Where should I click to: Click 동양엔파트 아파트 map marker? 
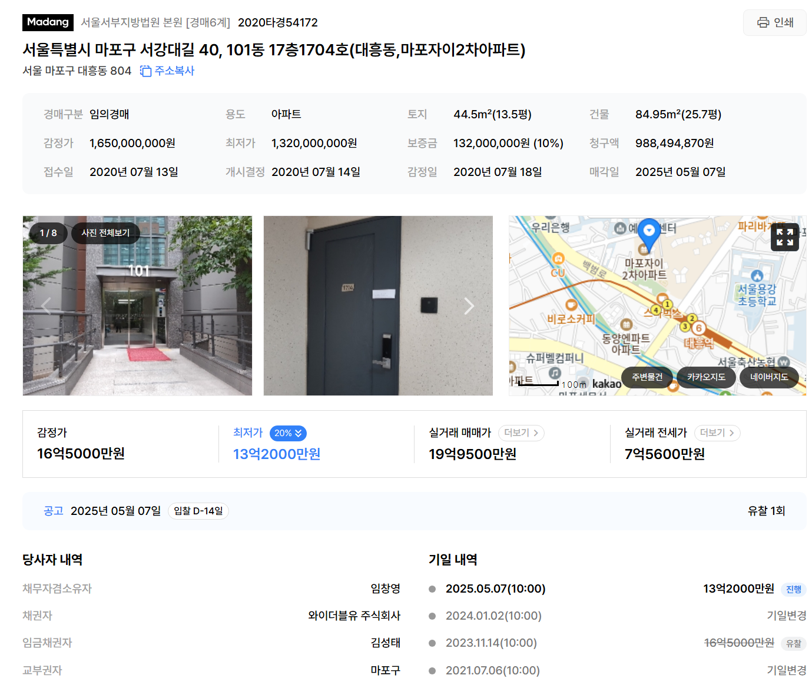point(626,324)
